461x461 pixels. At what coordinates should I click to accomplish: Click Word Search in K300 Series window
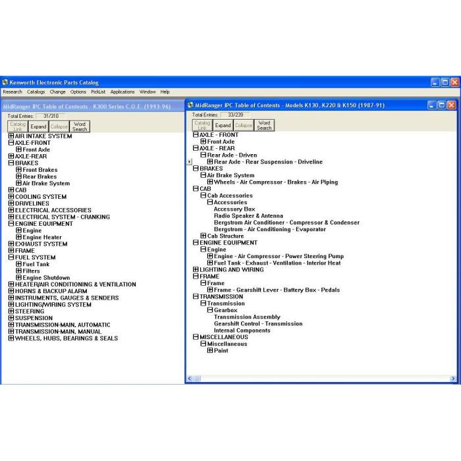pos(80,126)
